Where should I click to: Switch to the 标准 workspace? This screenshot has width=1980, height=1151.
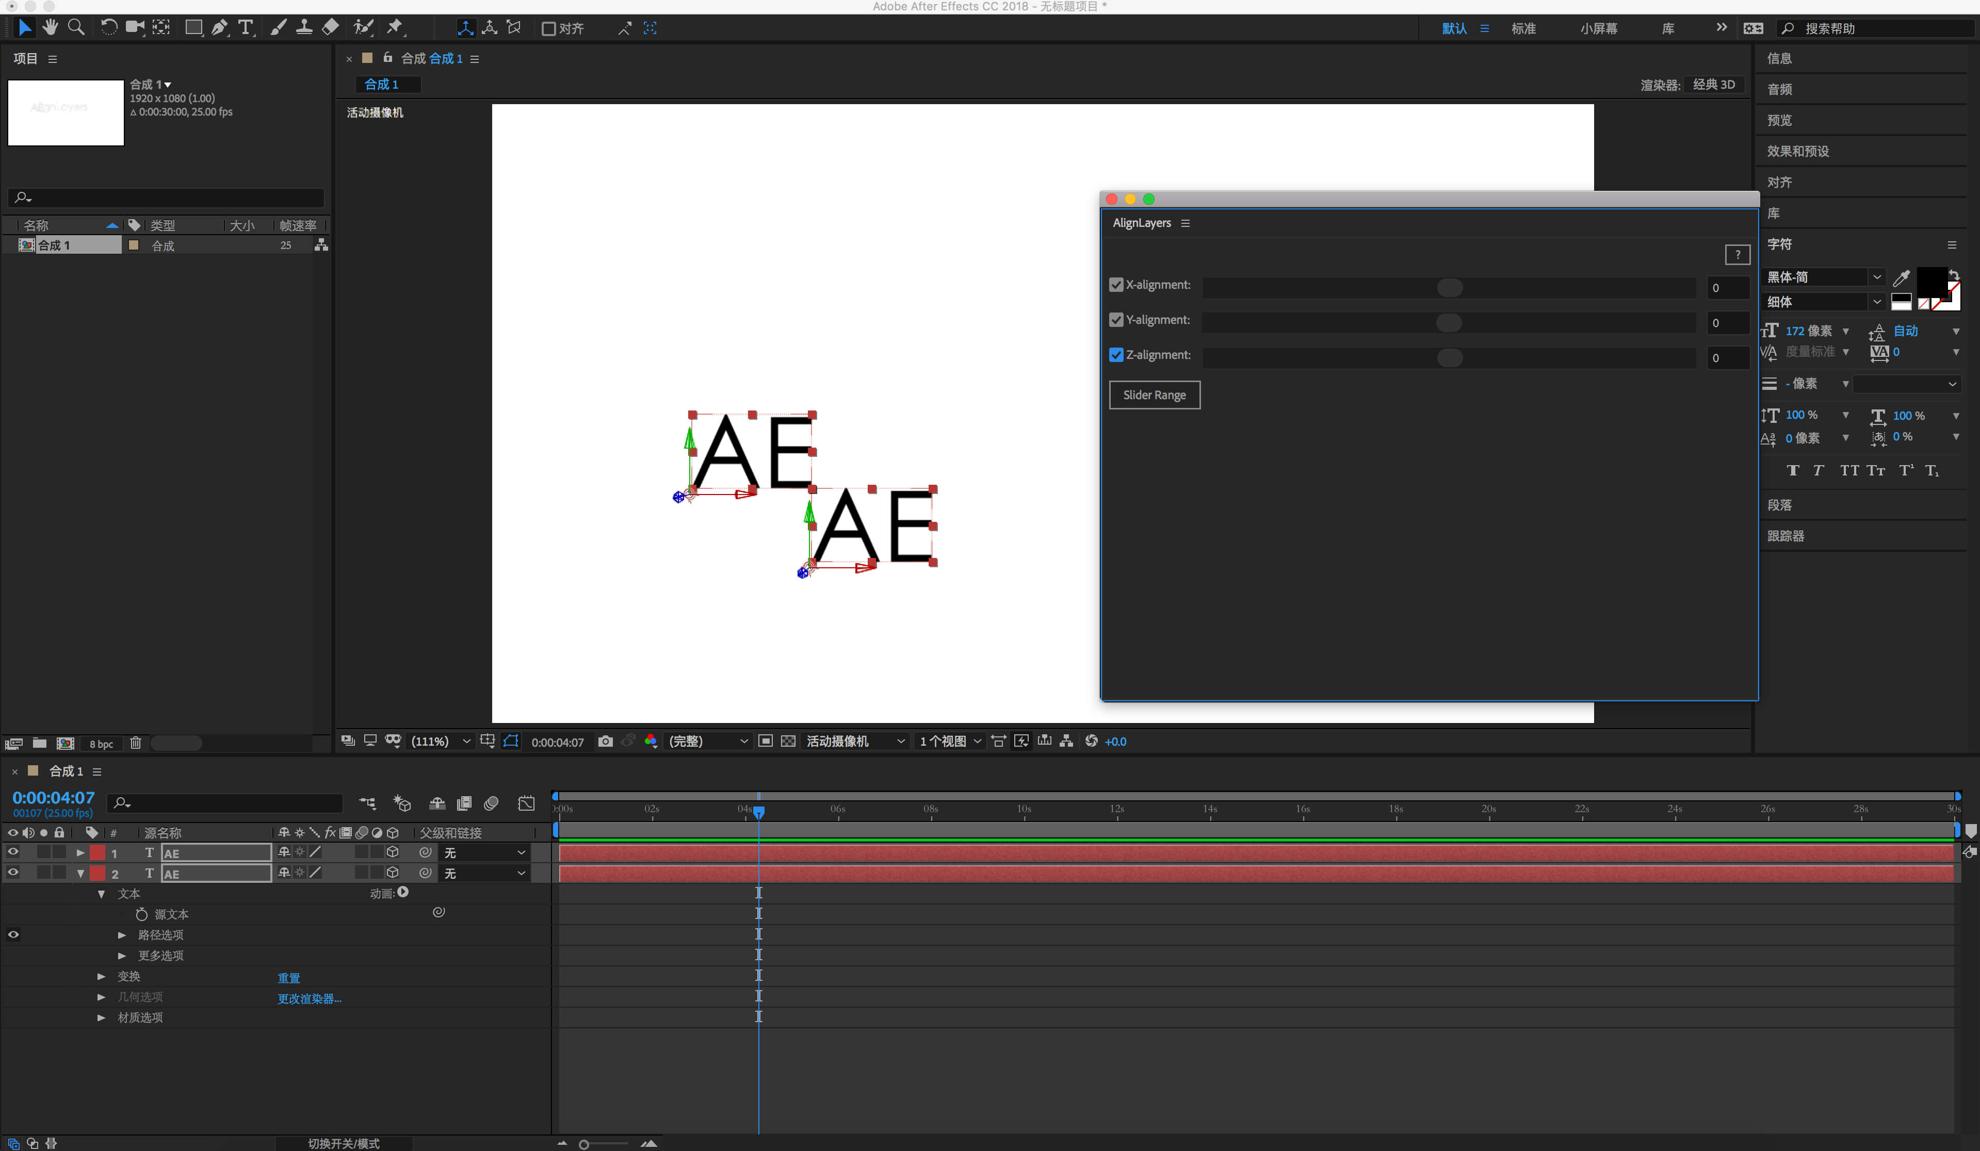(1523, 29)
